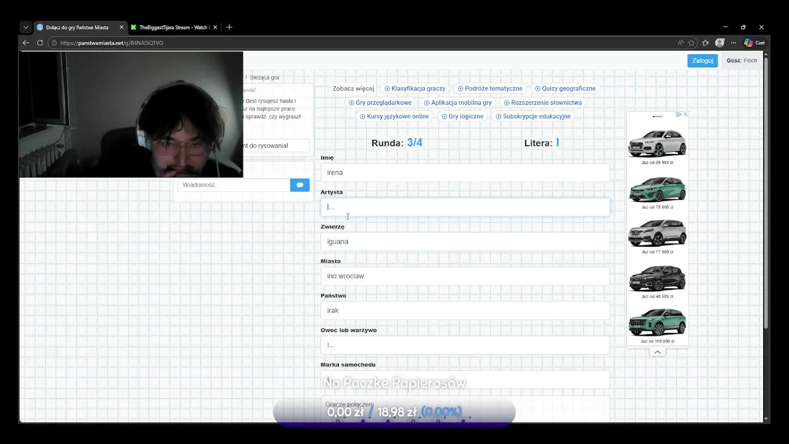Open the Gry przeglądarkowe link

point(380,102)
